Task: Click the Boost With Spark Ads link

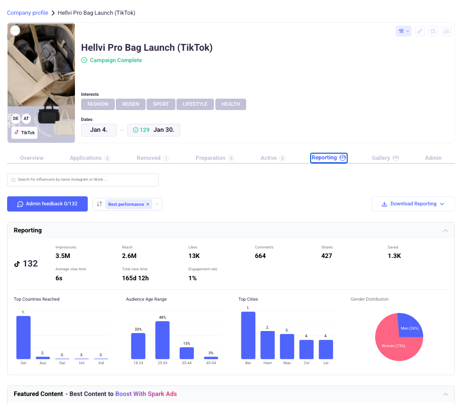Action: (x=146, y=394)
